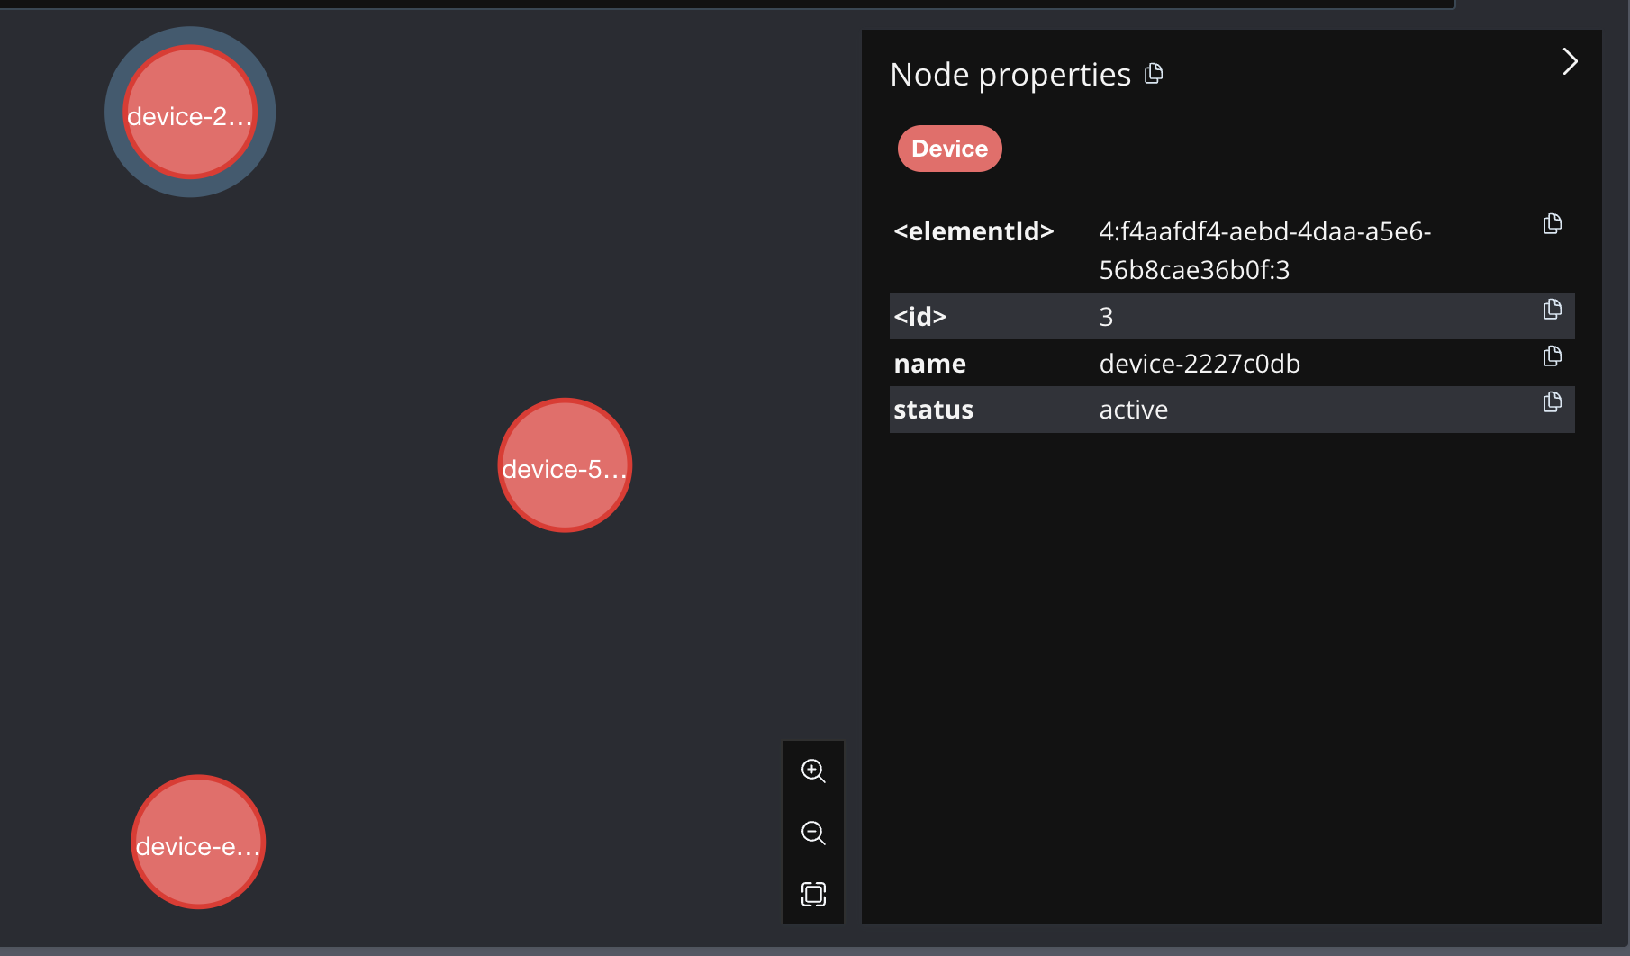Copy the elementId value

click(1552, 223)
